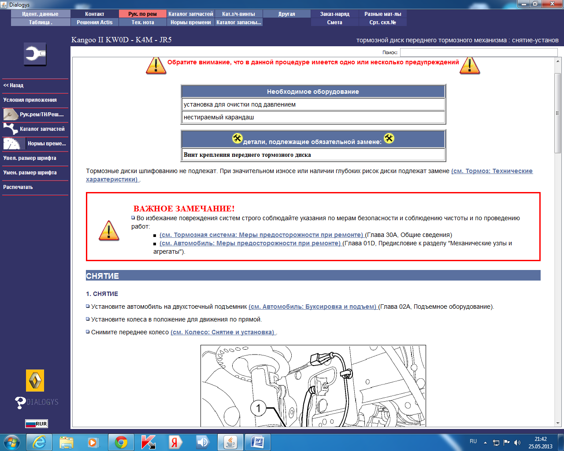Click right tools icon in mandatory replacement header

tap(389, 138)
